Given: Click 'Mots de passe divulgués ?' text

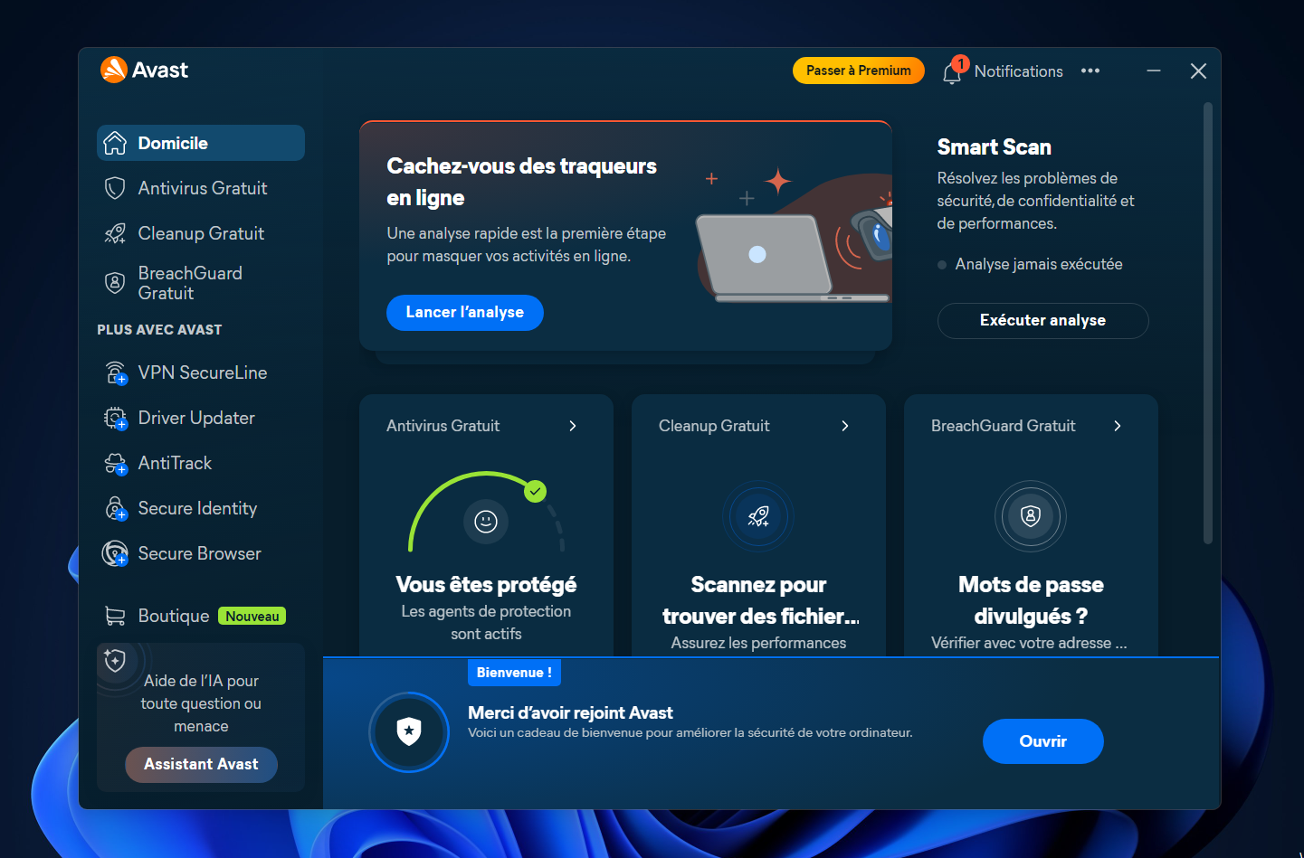Looking at the screenshot, I should pyautogui.click(x=1031, y=600).
